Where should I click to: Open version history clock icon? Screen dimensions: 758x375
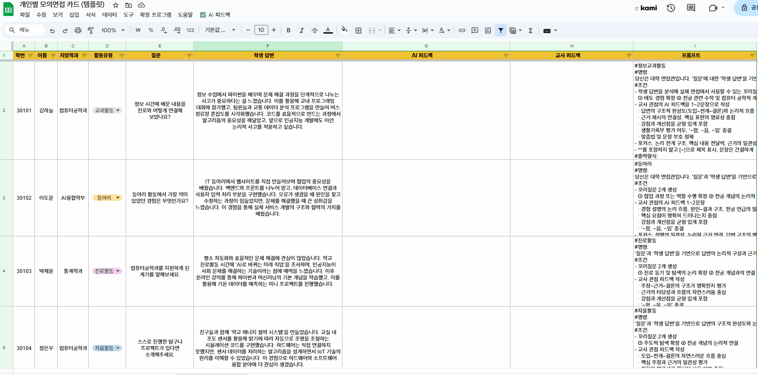[671, 8]
